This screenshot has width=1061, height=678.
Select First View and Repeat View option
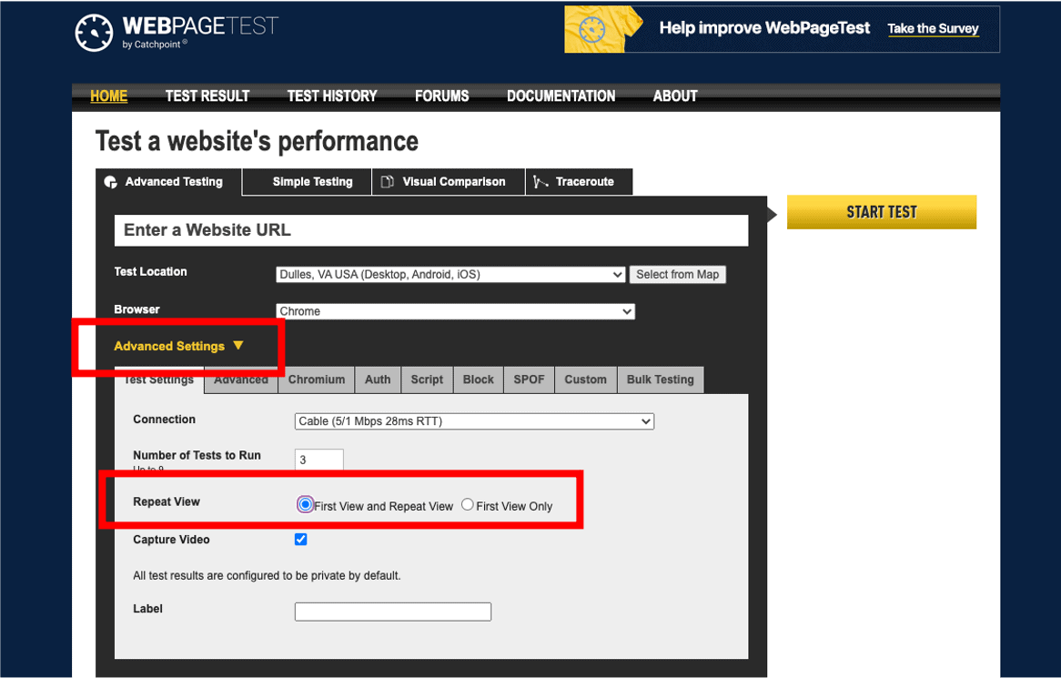[305, 505]
